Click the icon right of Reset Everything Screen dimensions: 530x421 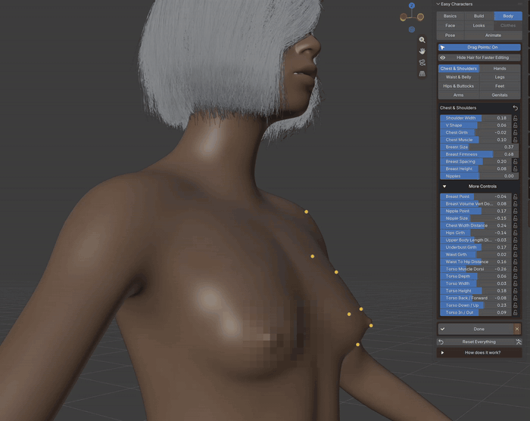519,342
